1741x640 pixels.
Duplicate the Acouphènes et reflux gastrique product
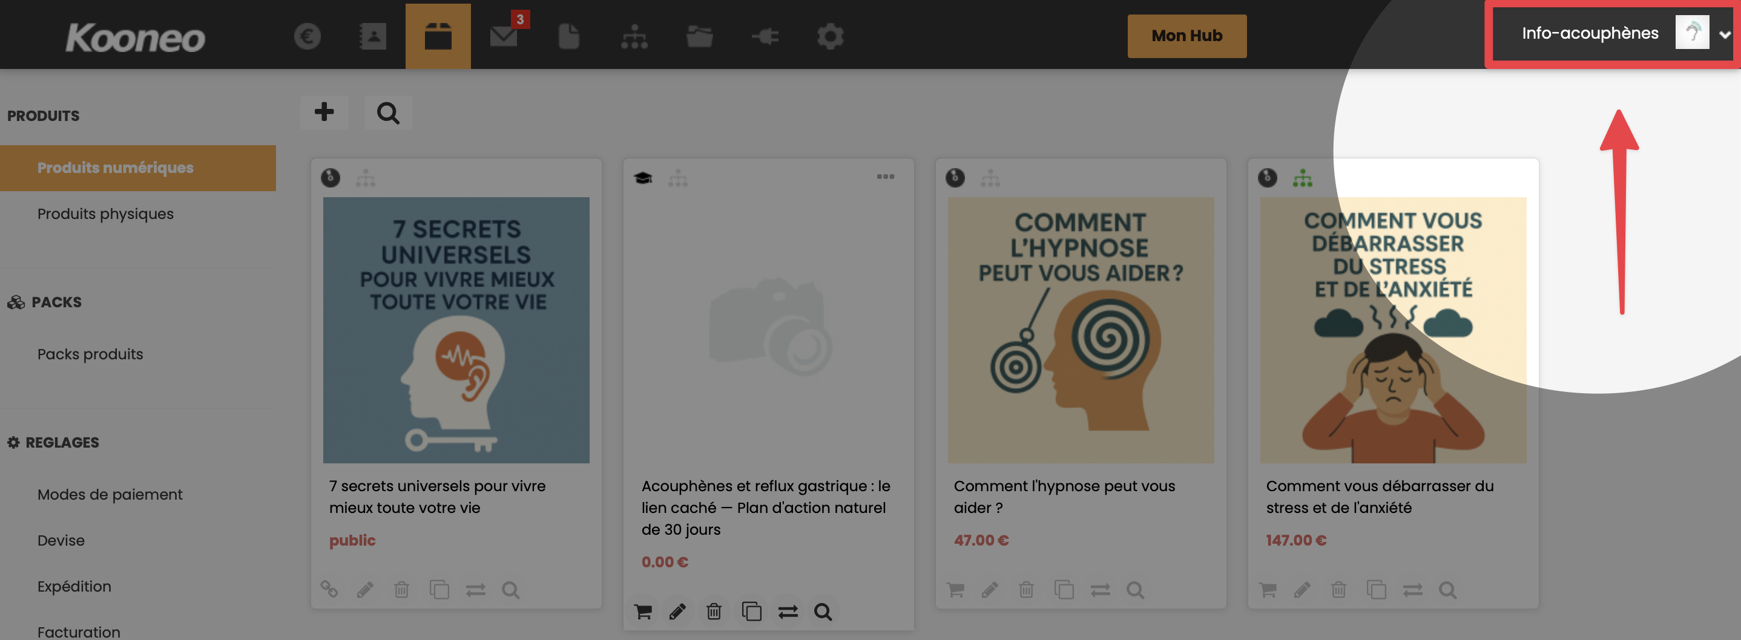(751, 612)
